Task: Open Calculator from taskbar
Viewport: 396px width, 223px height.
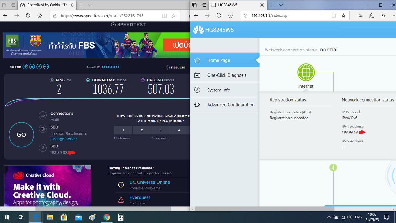Action: (121, 217)
